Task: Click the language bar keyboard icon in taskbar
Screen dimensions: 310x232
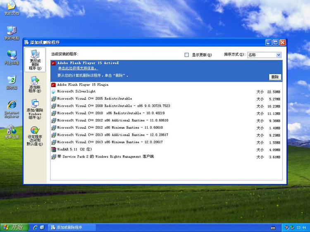Action: 273,227
